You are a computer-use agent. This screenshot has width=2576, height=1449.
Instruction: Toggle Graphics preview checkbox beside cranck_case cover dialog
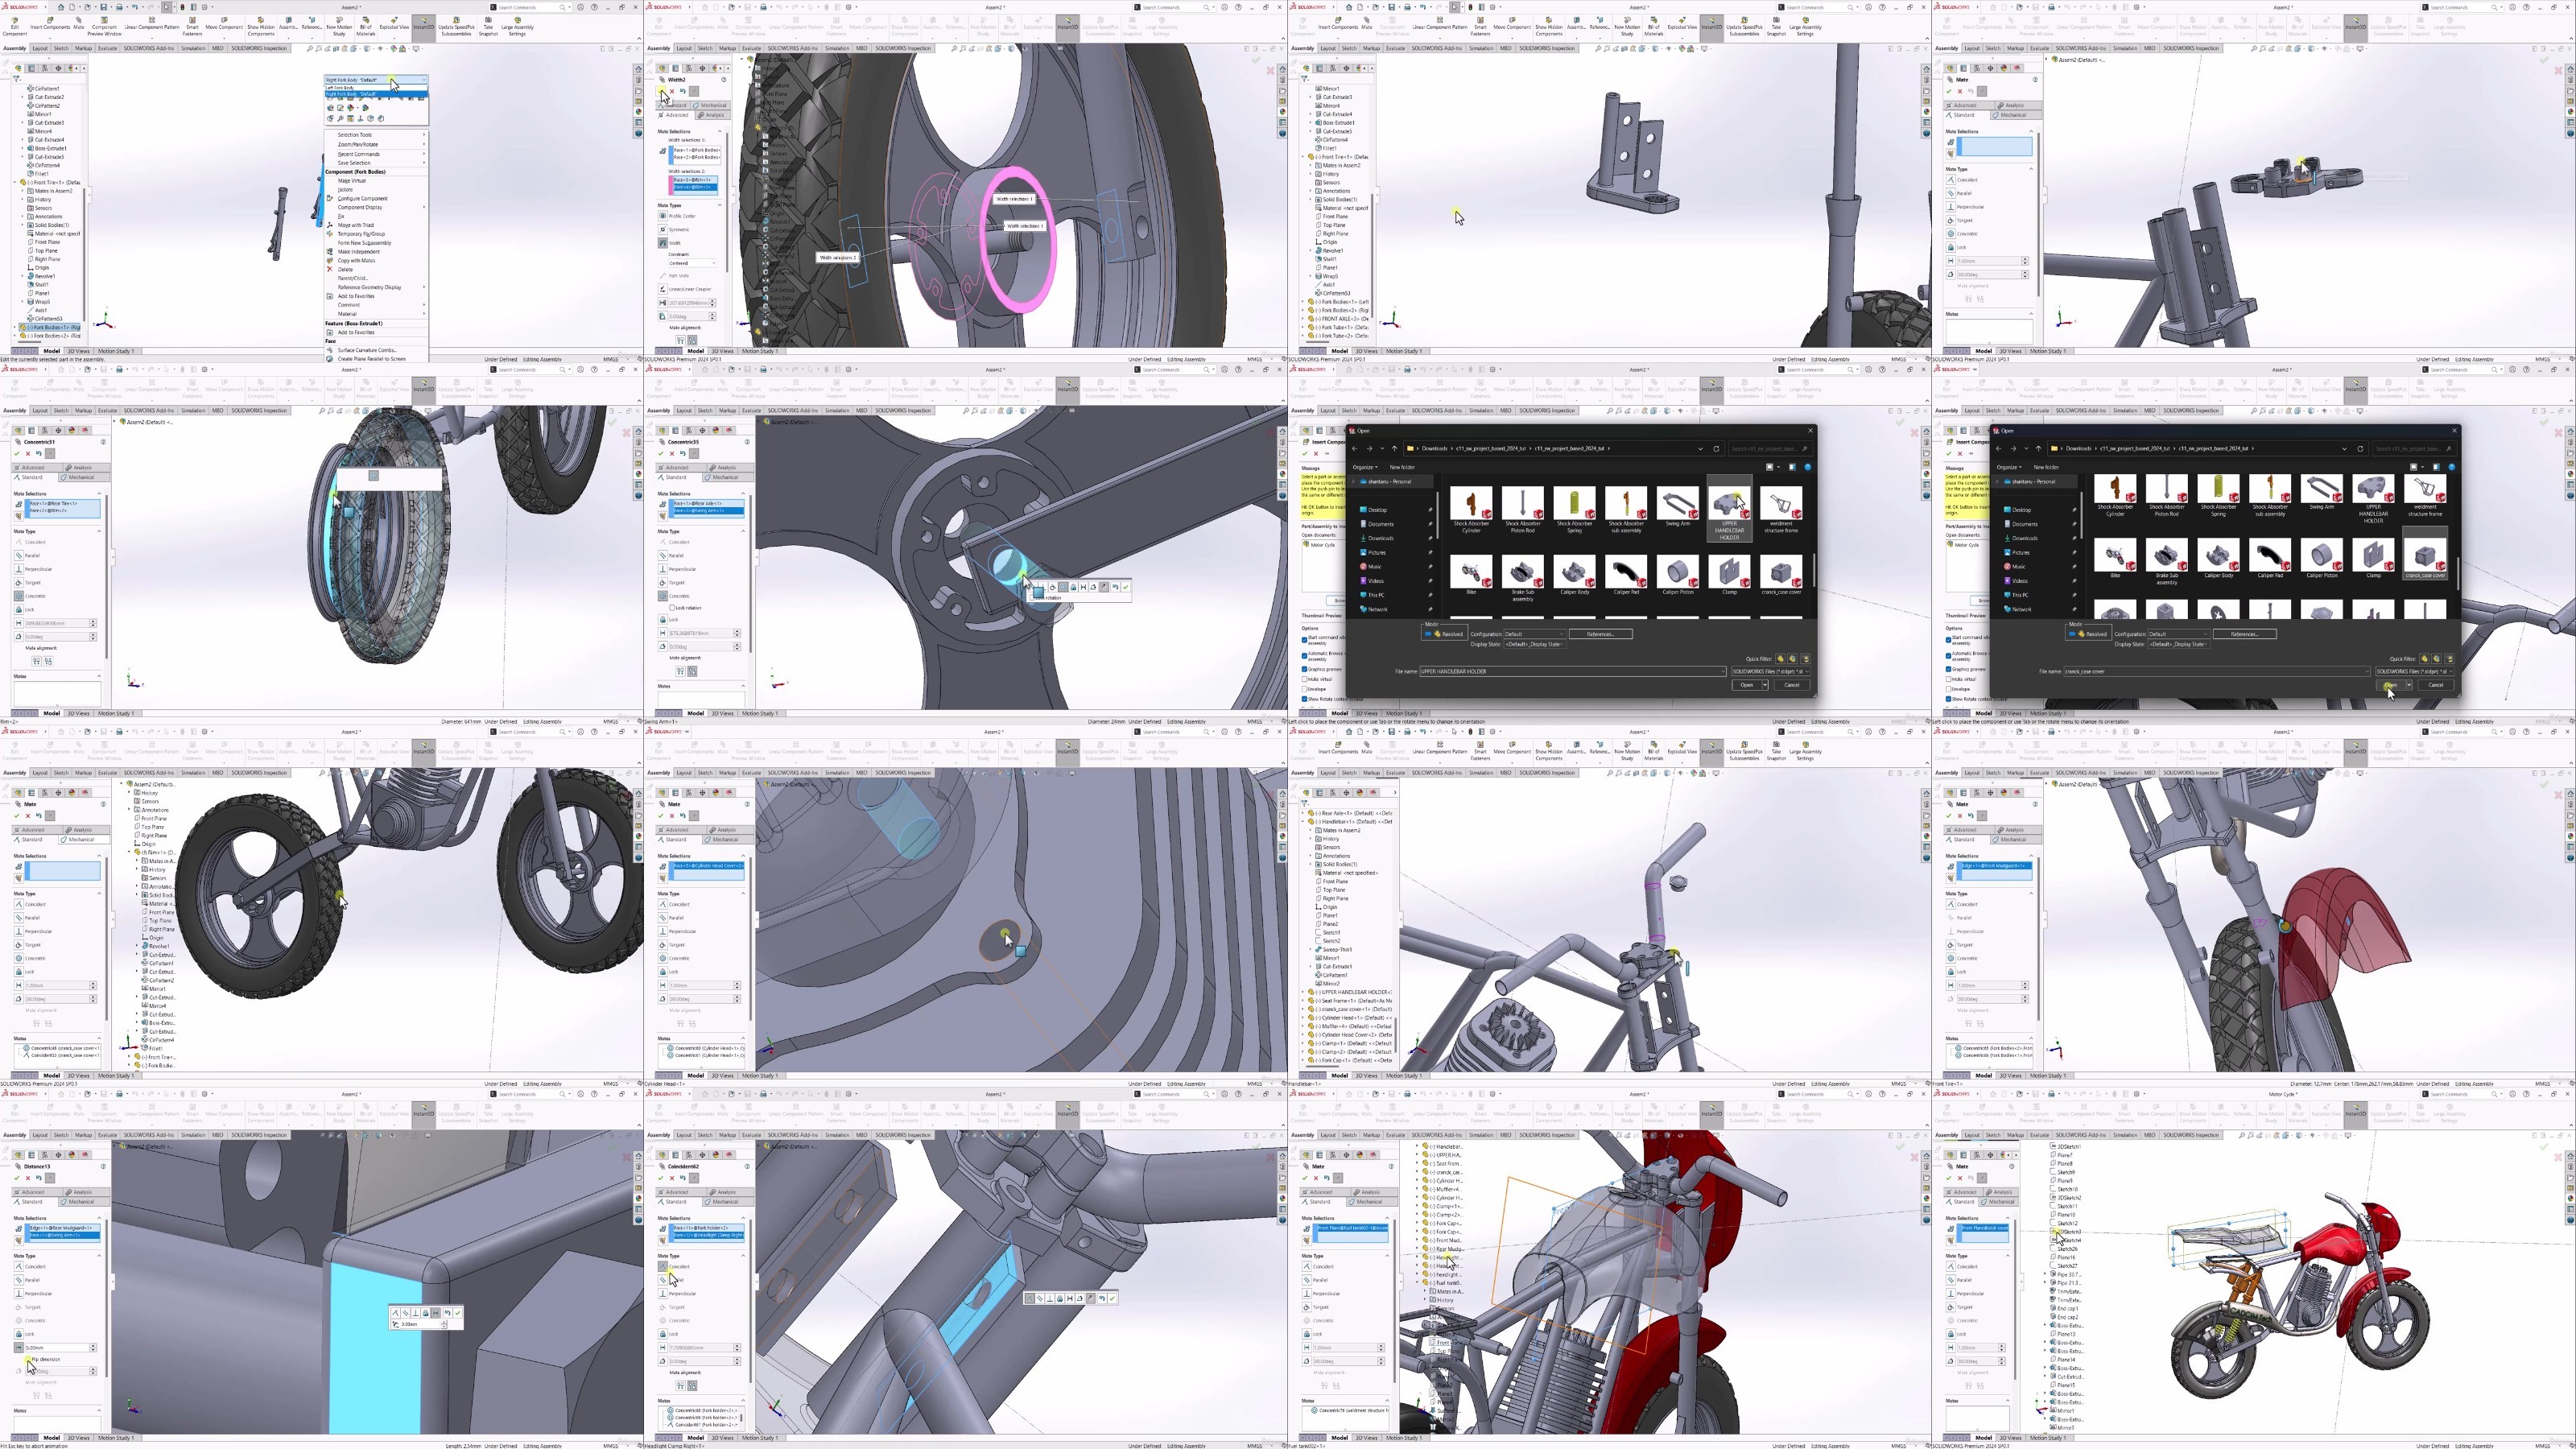point(1948,670)
